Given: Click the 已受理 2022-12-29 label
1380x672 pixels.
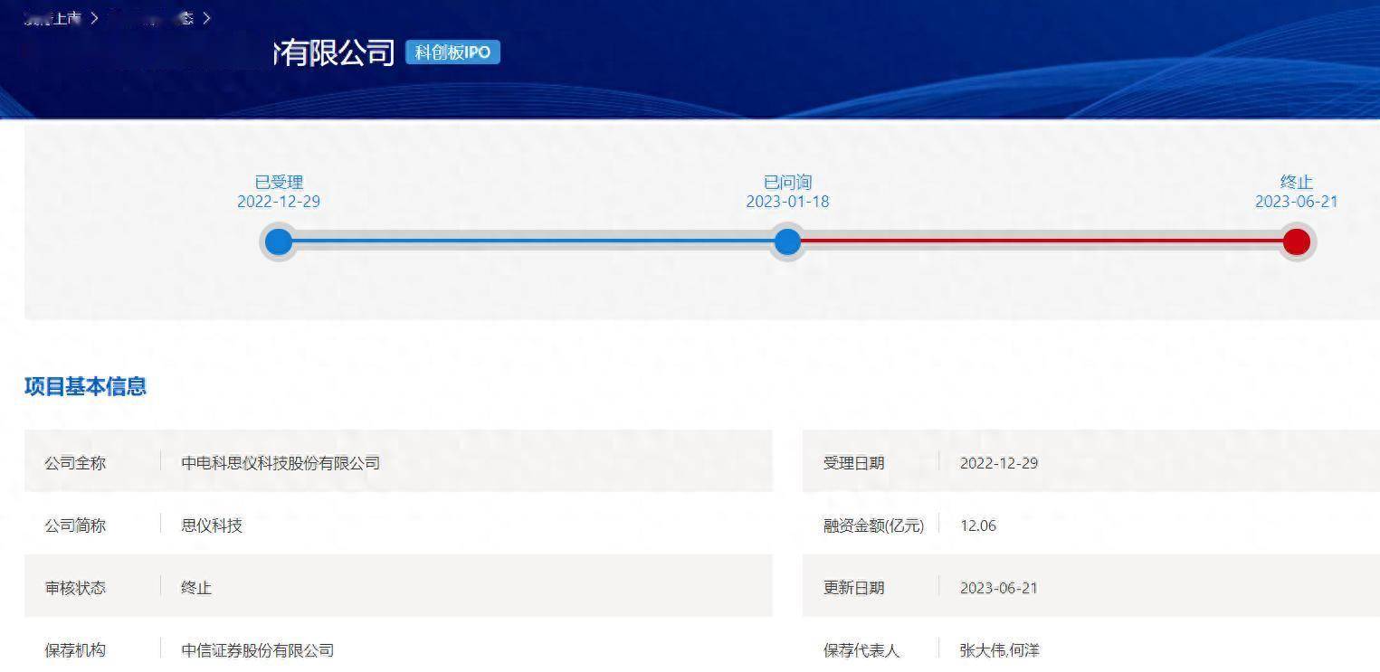Looking at the screenshot, I should [x=279, y=192].
